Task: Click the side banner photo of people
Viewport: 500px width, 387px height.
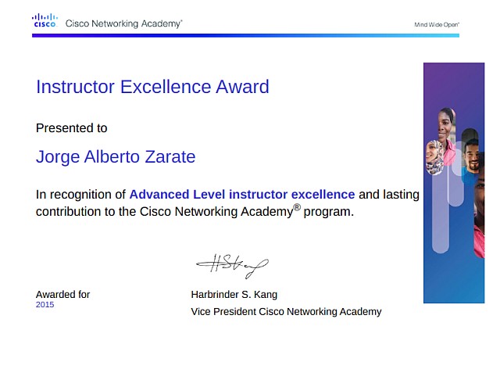Action: pyautogui.click(x=454, y=183)
